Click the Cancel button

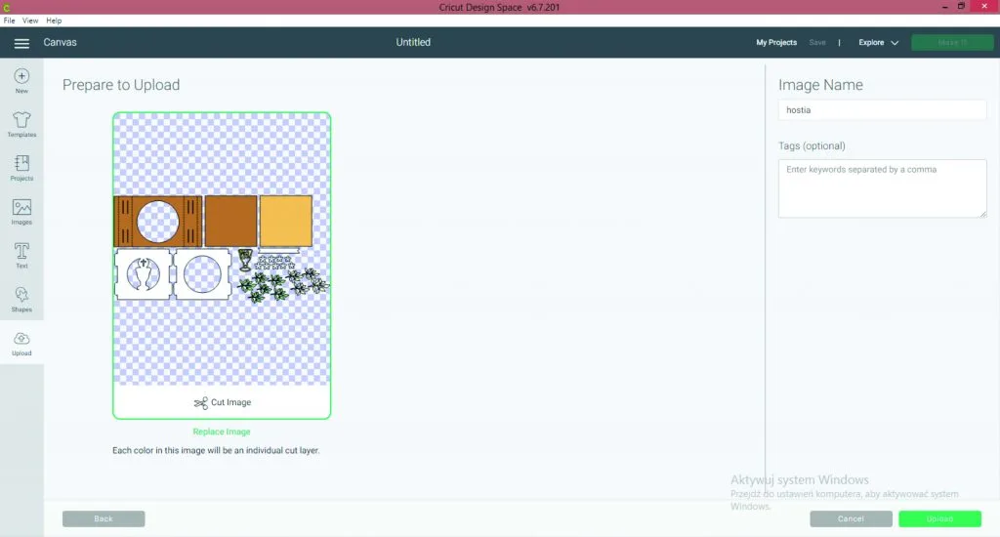851,519
